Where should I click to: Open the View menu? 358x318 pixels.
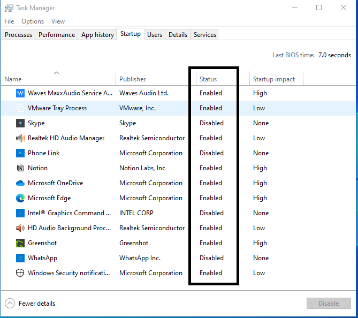click(x=58, y=21)
